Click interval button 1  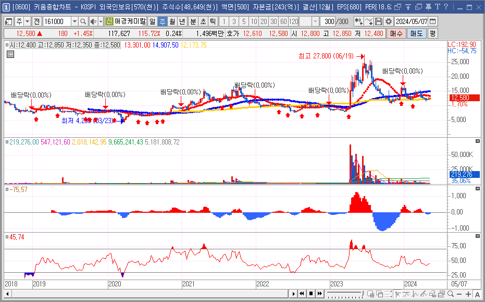(x=224, y=21)
